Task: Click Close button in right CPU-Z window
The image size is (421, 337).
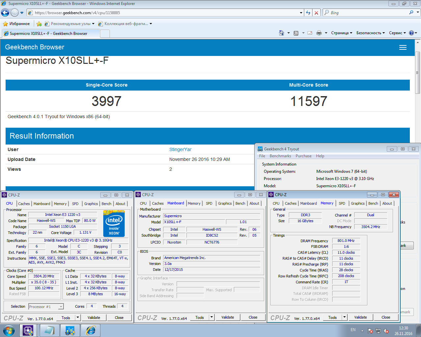Action: point(386,317)
